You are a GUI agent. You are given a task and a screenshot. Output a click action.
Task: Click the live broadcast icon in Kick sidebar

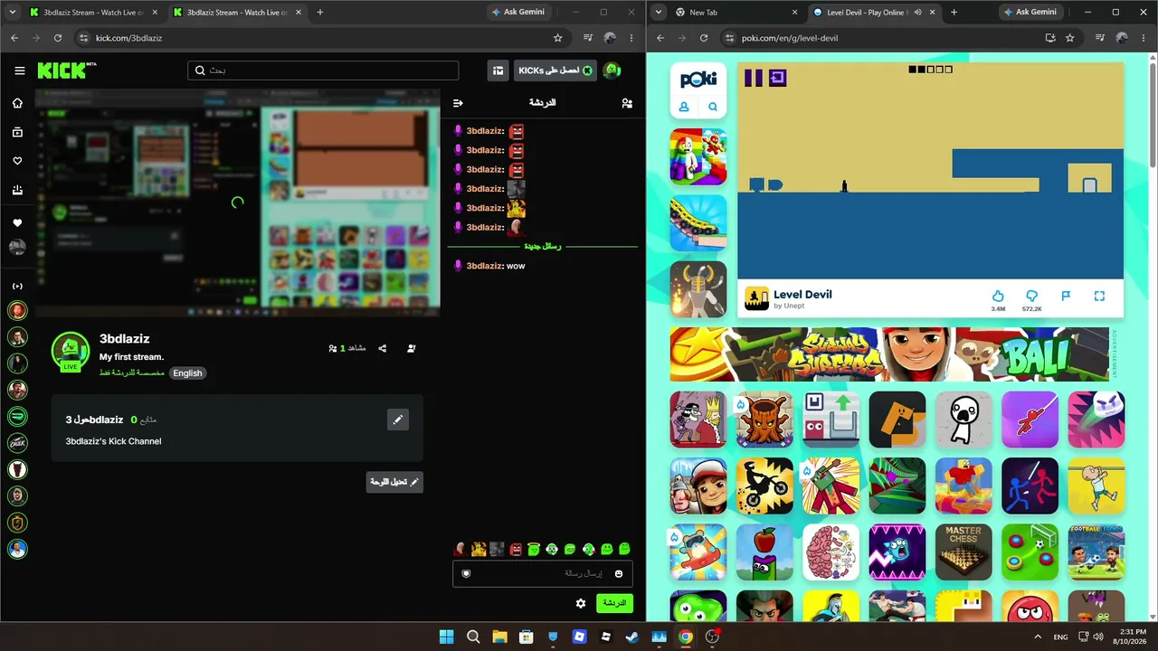click(x=17, y=286)
